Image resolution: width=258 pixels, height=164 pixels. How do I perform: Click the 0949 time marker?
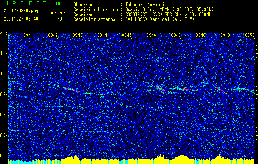coord(225,35)
